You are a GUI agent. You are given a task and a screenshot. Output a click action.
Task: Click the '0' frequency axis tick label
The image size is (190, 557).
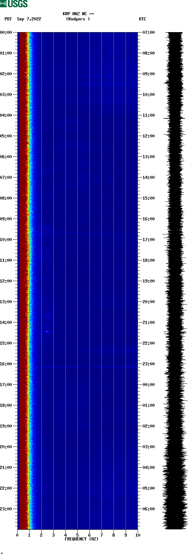click(17, 535)
